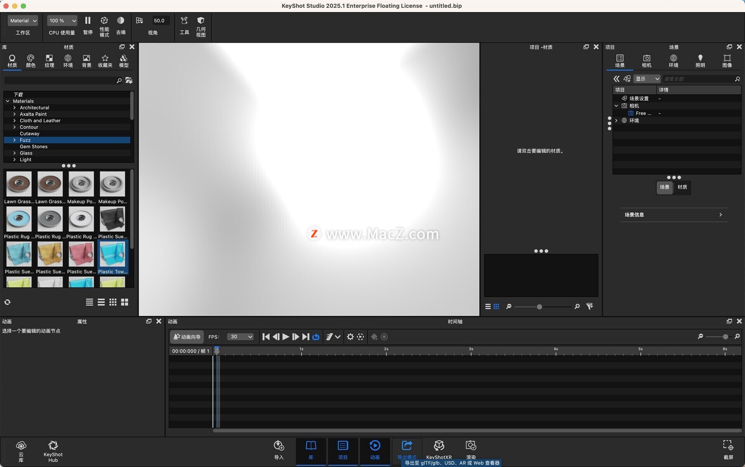Select the 场景 toggle button
This screenshot has height=467, width=745.
(x=665, y=187)
